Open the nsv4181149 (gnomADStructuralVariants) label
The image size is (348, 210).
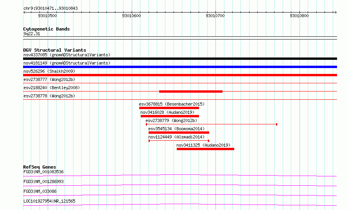tap(67, 63)
